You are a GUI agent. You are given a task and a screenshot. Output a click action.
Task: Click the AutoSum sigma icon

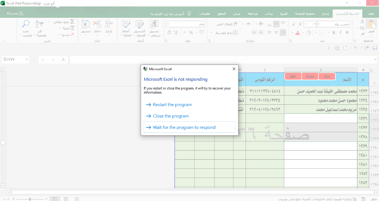72,22
